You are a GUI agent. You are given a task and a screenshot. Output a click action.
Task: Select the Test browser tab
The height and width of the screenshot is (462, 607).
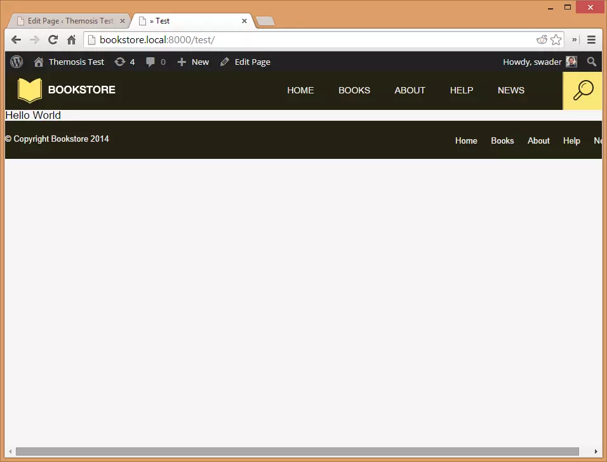tap(192, 21)
